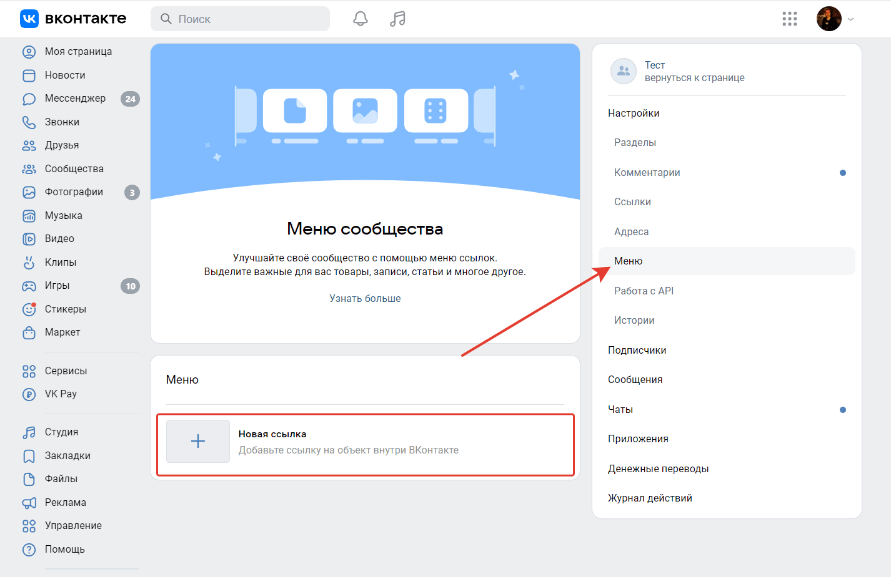
Task: Click the plus button for new link
Action: [198, 441]
